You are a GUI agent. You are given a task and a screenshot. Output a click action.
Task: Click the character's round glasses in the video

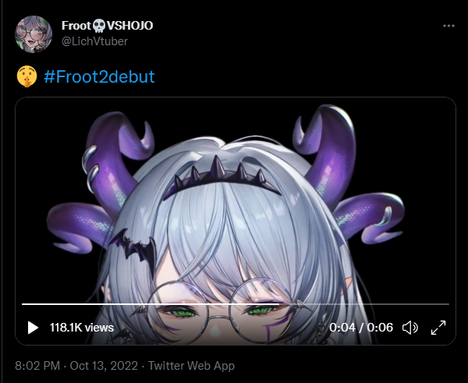click(220, 310)
